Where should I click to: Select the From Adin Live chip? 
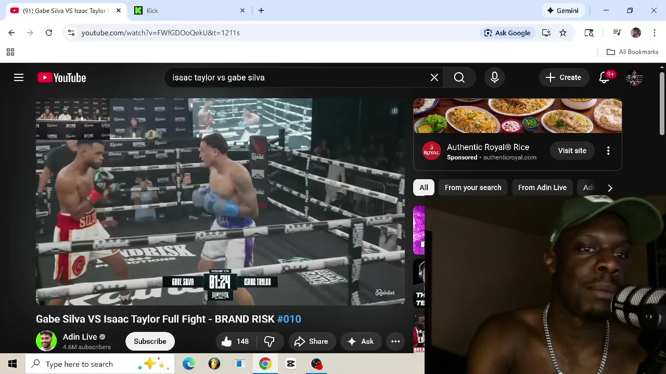[542, 188]
